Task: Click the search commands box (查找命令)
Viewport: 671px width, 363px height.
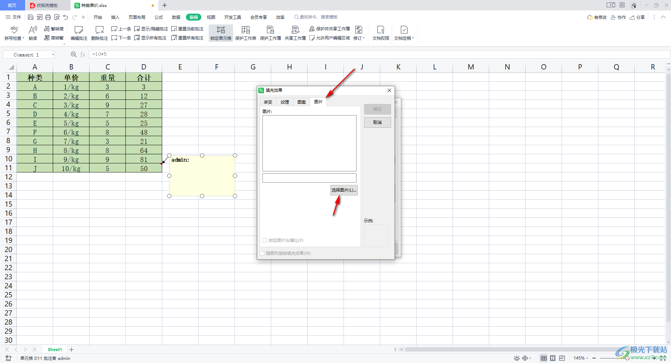Action: [x=316, y=17]
